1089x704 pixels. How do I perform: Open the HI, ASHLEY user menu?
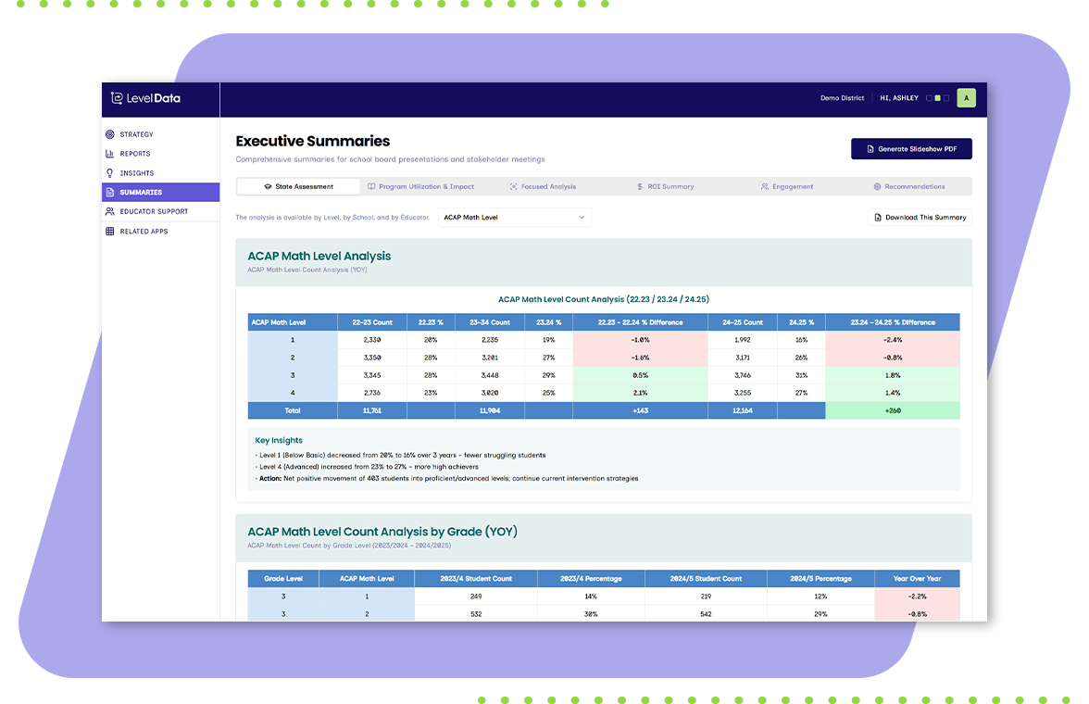pos(898,98)
